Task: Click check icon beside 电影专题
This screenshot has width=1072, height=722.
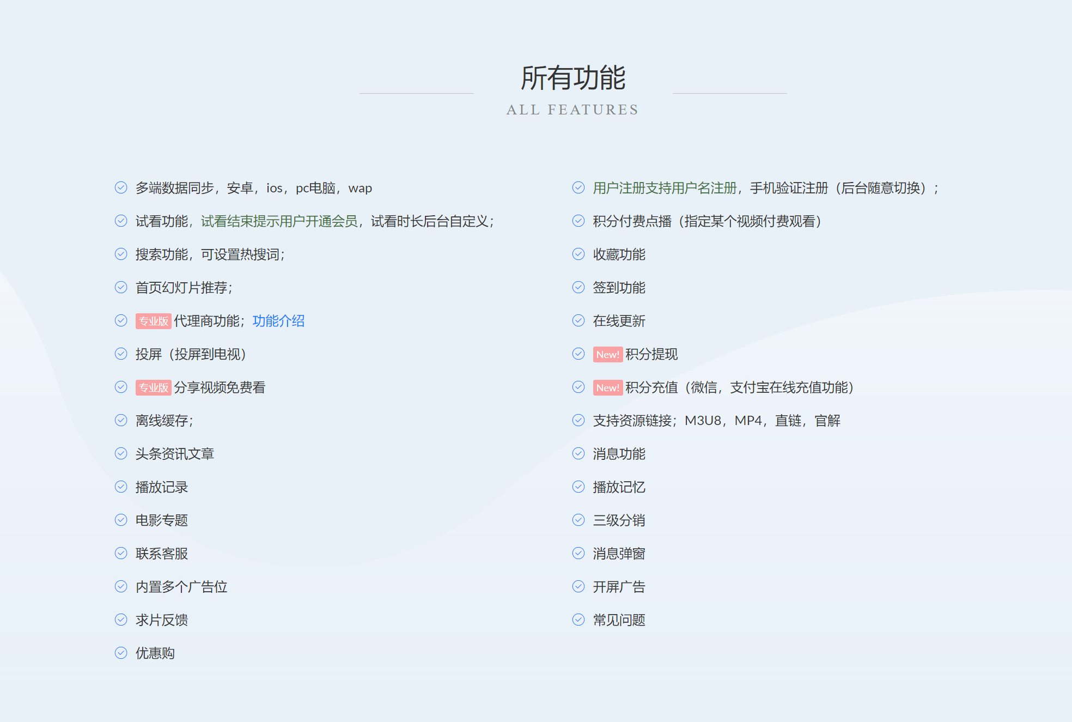Action: [x=121, y=520]
